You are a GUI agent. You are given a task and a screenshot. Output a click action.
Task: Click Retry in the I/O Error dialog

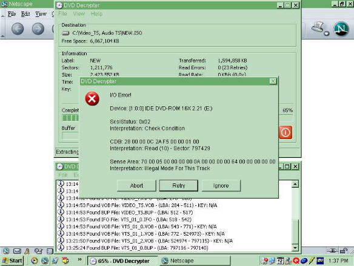[x=179, y=186]
